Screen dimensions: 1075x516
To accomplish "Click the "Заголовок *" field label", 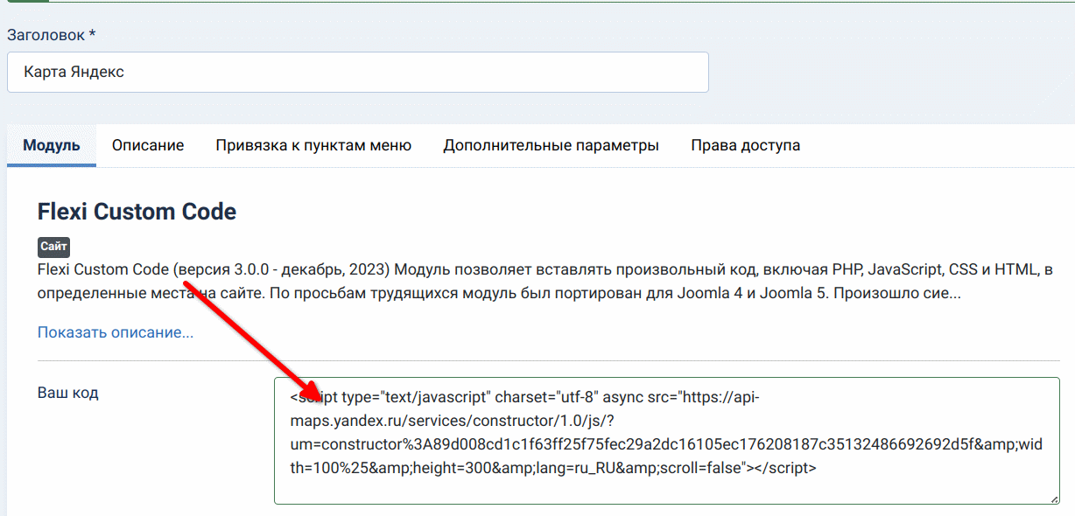I will (x=52, y=35).
